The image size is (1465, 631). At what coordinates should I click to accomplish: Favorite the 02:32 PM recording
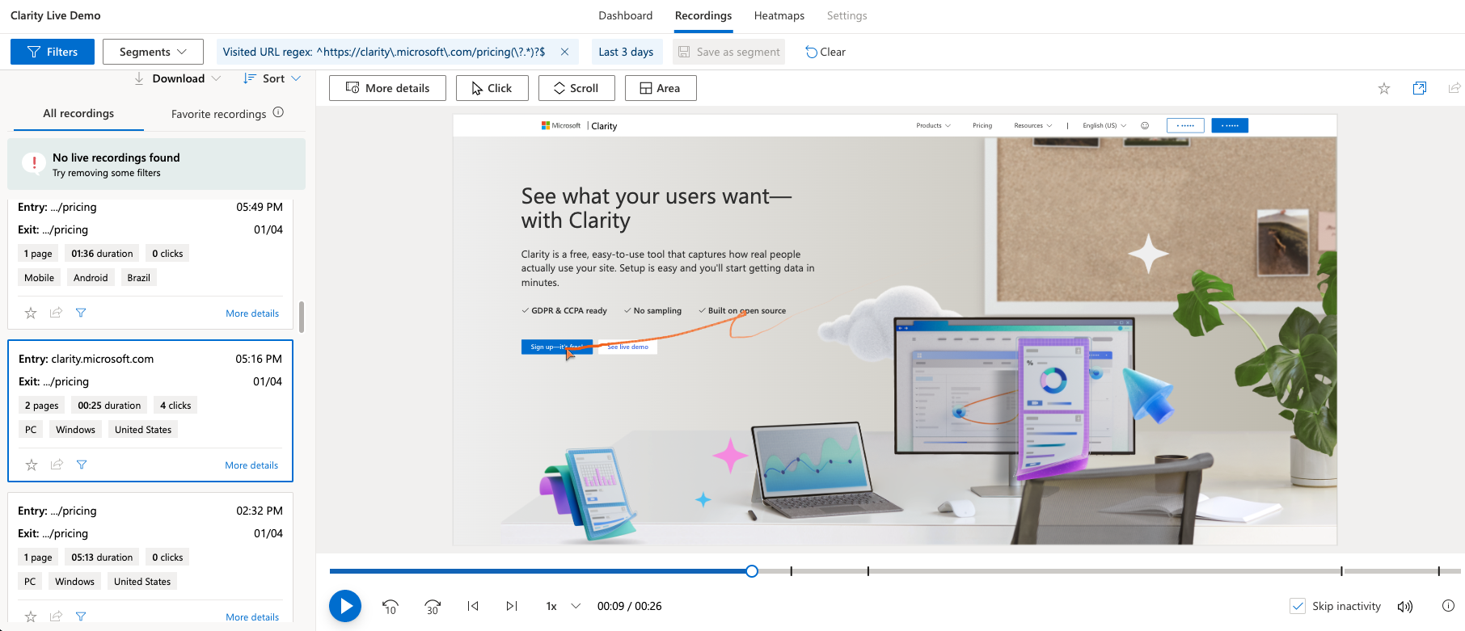(31, 616)
